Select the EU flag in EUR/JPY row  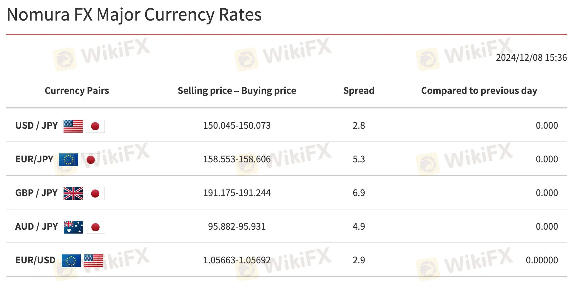point(69,160)
